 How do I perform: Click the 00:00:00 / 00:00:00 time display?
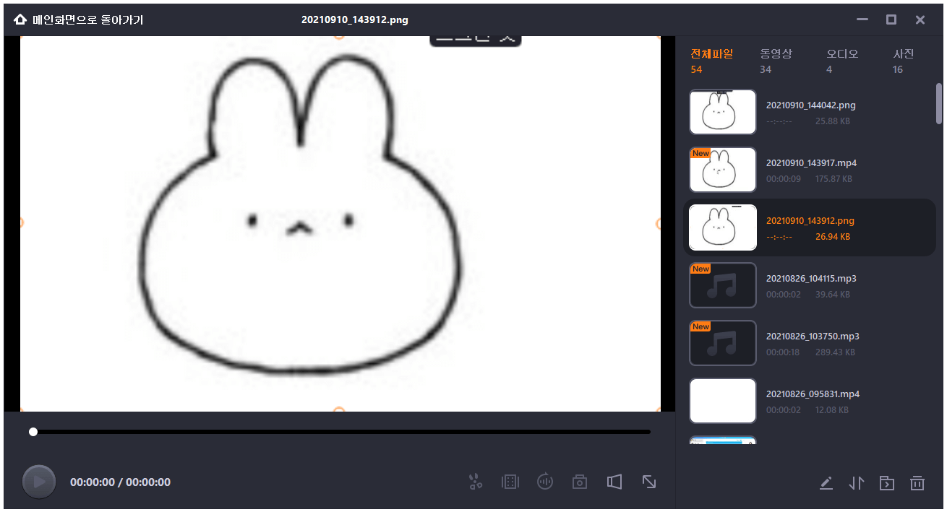pyautogui.click(x=120, y=482)
